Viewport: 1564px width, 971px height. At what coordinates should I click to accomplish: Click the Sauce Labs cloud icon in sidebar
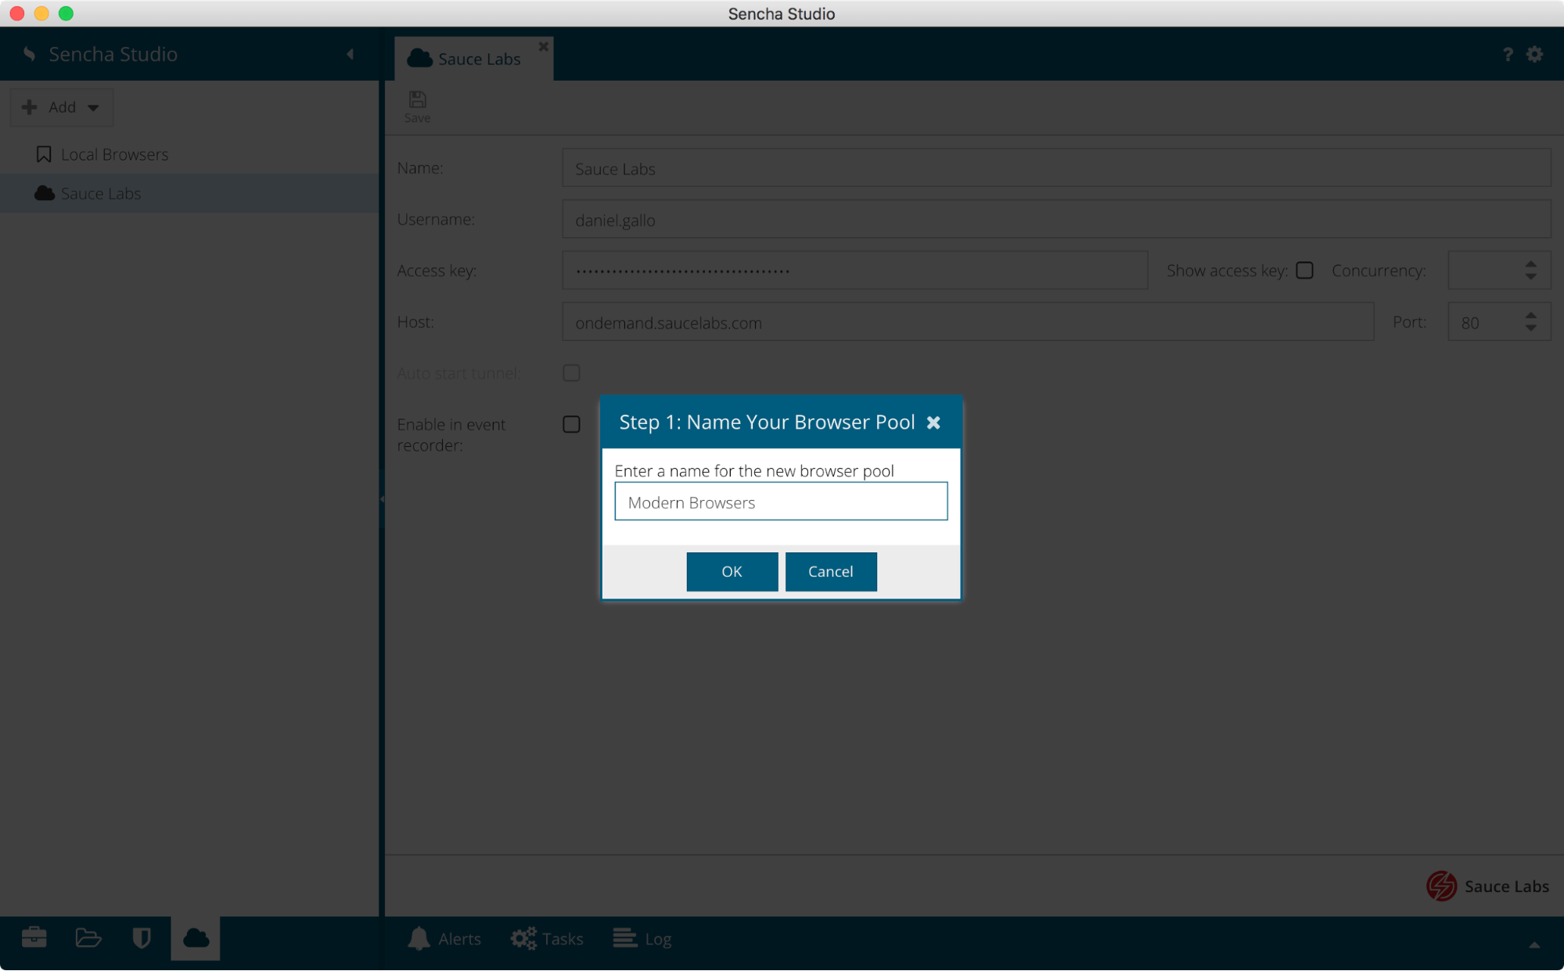pyautogui.click(x=45, y=193)
